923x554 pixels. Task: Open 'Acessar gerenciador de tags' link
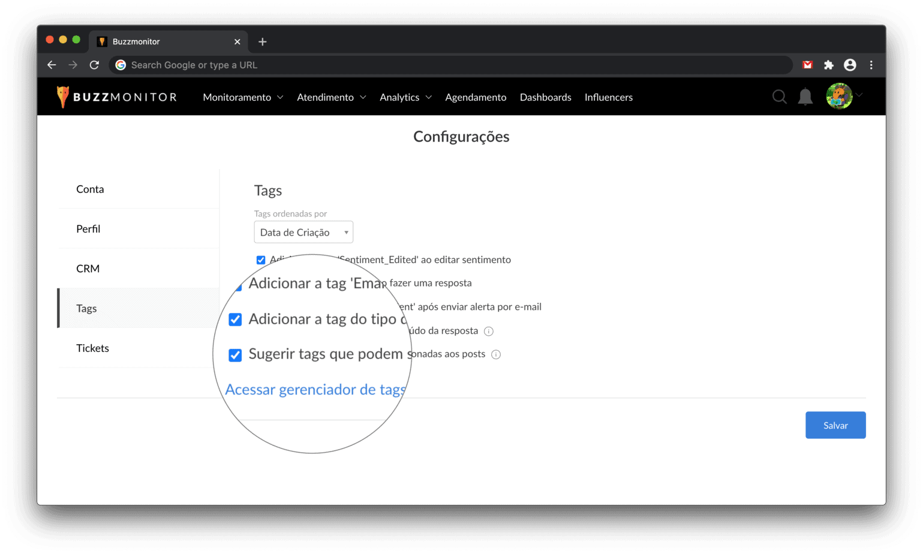point(315,390)
